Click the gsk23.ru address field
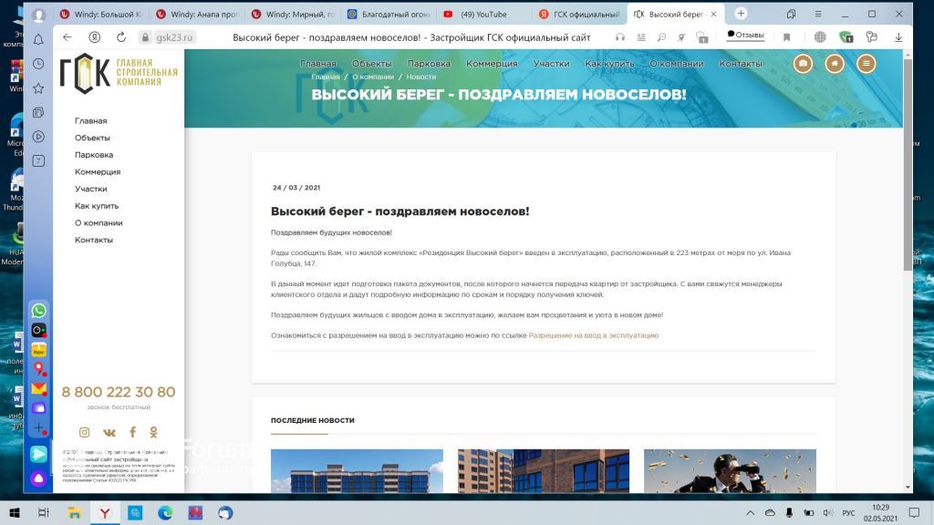Screen dimensions: 934x525 175,37
